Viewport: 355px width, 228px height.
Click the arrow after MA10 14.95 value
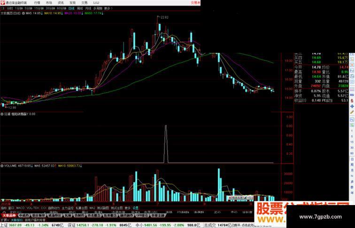click(x=62, y=13)
